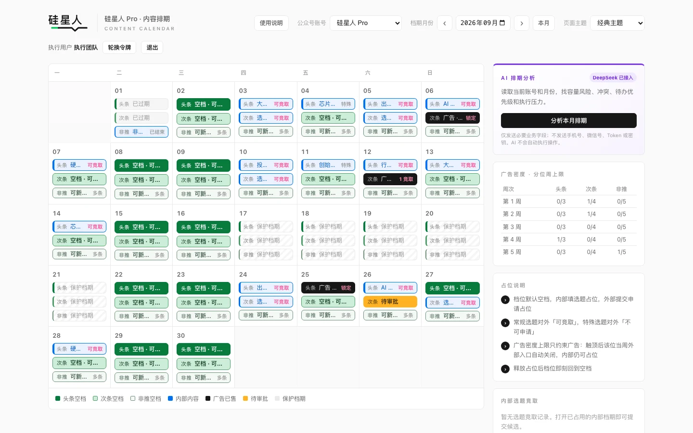Click 退出 to log out
This screenshot has height=433, width=693.
[152, 48]
